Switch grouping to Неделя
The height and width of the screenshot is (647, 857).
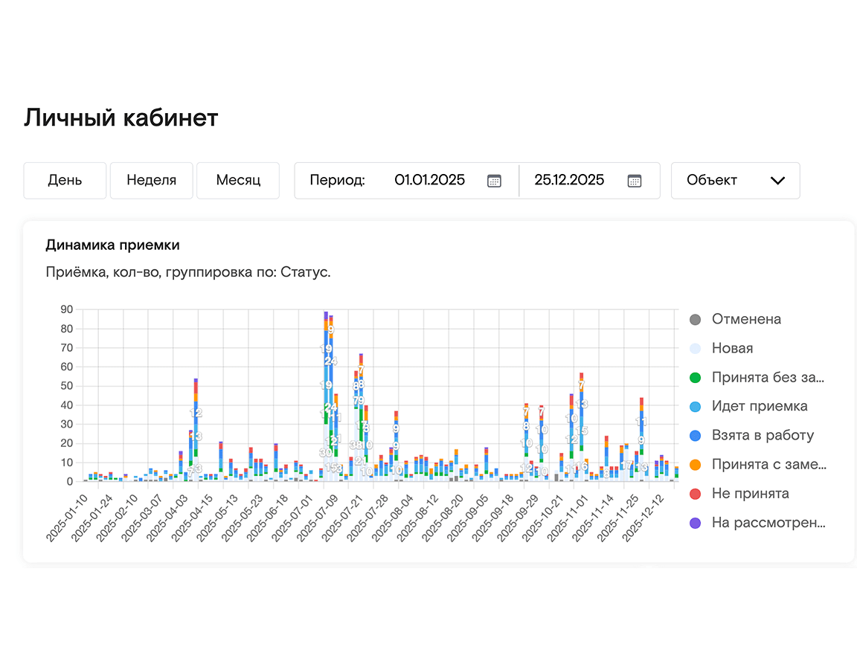click(x=151, y=181)
